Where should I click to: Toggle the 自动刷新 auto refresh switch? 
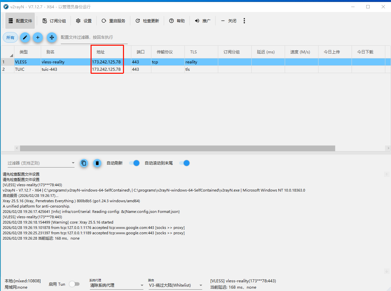click(134, 163)
